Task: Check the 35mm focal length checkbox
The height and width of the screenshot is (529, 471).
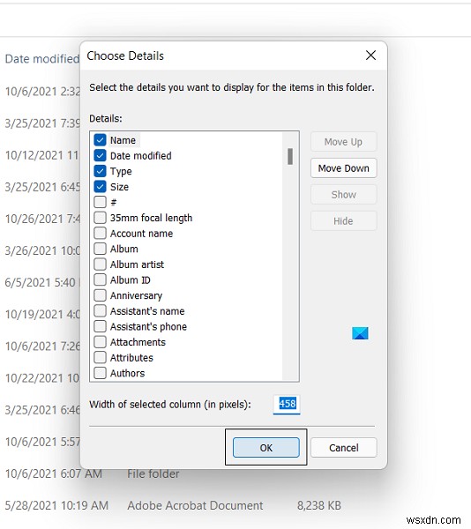Action: [100, 217]
